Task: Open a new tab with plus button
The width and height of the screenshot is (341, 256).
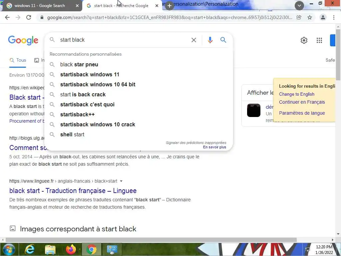Action: 170,6
